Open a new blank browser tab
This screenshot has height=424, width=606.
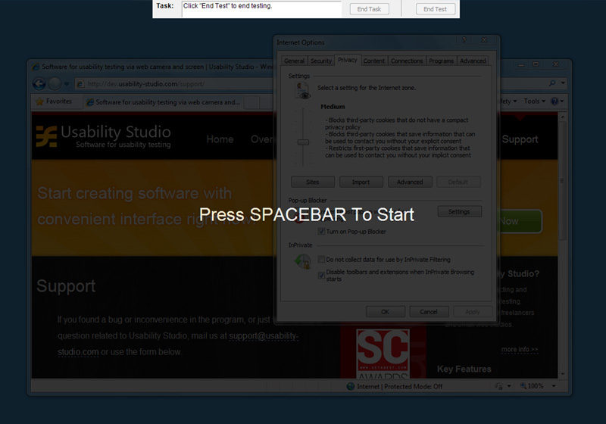click(x=252, y=102)
